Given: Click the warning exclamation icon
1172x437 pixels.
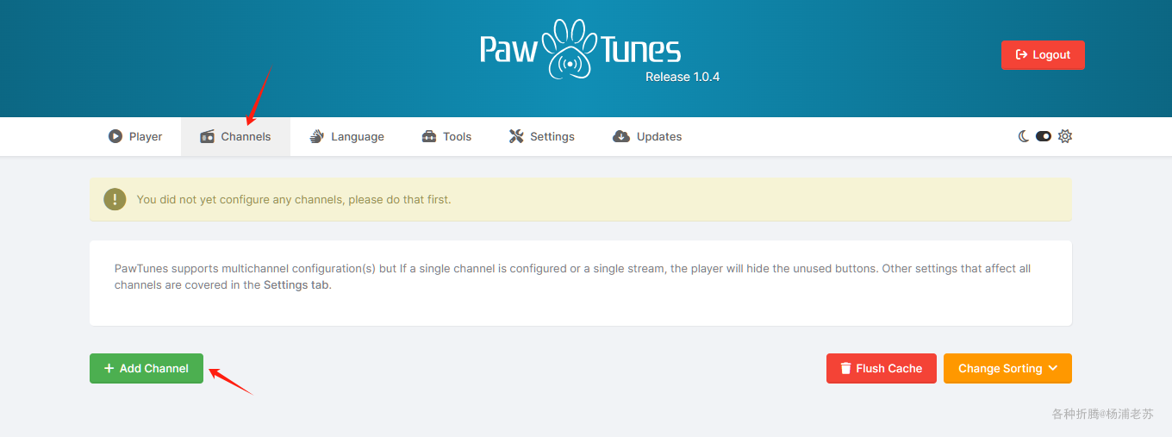Looking at the screenshot, I should tap(115, 199).
